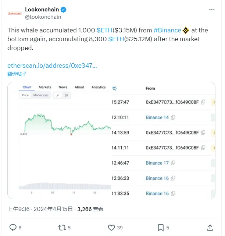Repost this tweet with the retweet icon

coord(62,227)
